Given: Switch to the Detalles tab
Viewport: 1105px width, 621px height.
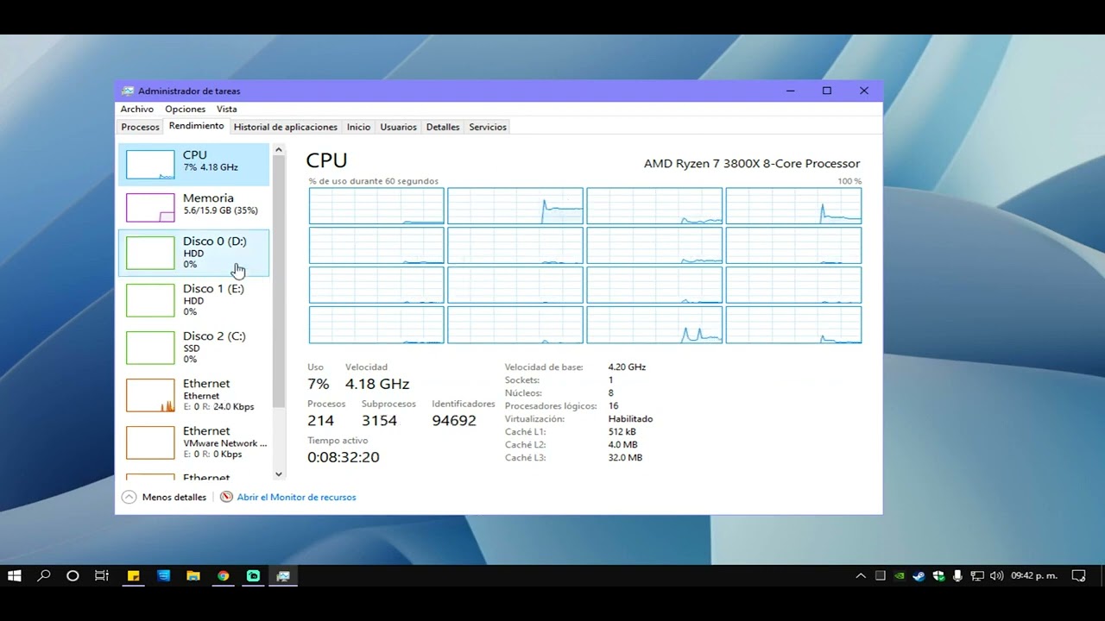Looking at the screenshot, I should point(443,127).
